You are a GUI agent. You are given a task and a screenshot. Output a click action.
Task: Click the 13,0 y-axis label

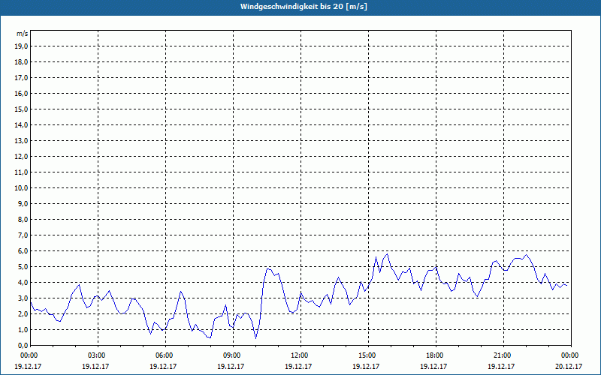pyautogui.click(x=22, y=141)
